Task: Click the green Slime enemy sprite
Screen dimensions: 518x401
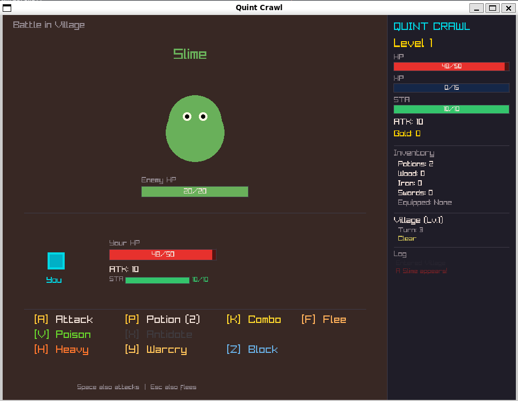Action: 195,128
